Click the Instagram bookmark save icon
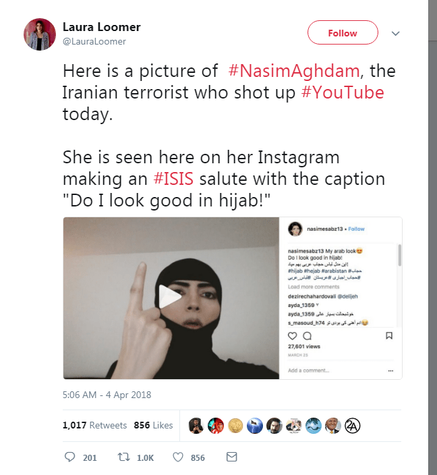 pyautogui.click(x=389, y=335)
